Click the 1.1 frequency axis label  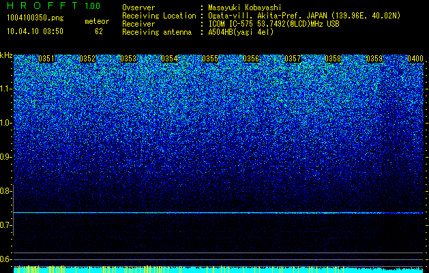point(5,89)
